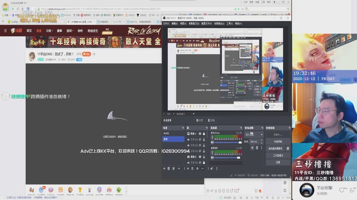Toggle 启动虚拟摄像机 in OBS controls
Viewport: 357px width, 200px height.
tap(275, 148)
